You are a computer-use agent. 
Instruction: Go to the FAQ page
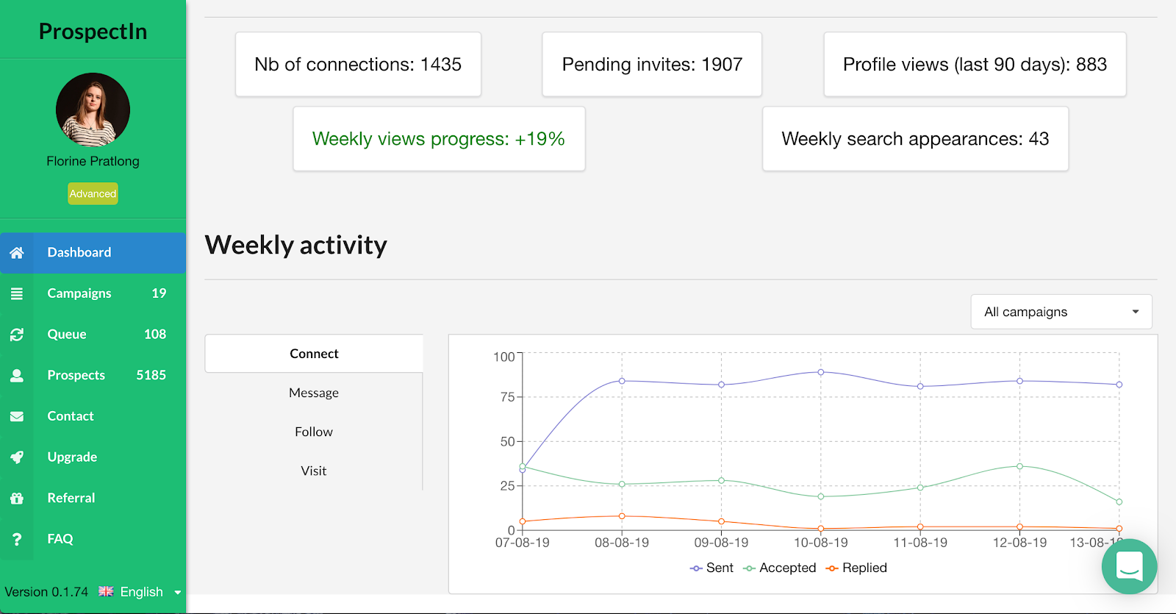[93, 539]
